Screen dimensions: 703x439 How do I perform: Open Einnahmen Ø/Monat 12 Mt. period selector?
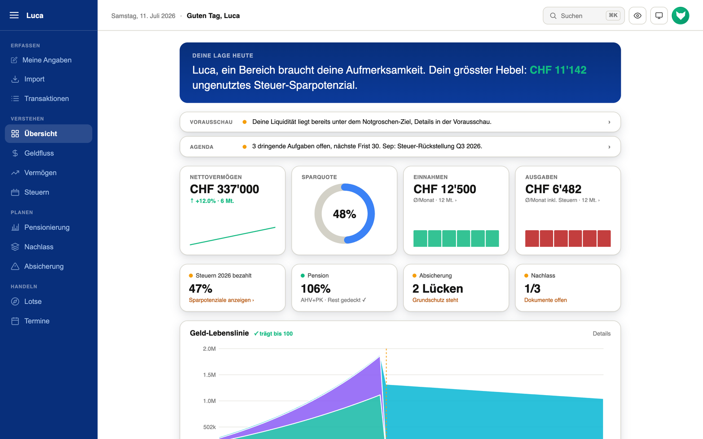(x=435, y=200)
